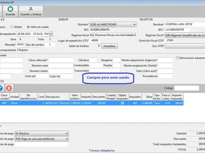Image resolution: width=205 pixels, height=153 pixels.
Task: Click the Transmisión input field
Action: [105, 71]
